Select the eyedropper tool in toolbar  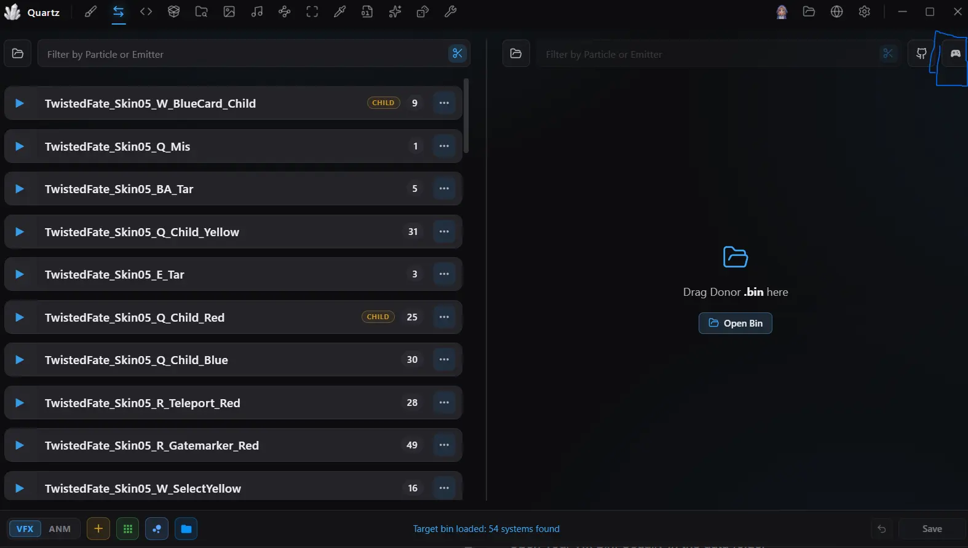pyautogui.click(x=339, y=12)
